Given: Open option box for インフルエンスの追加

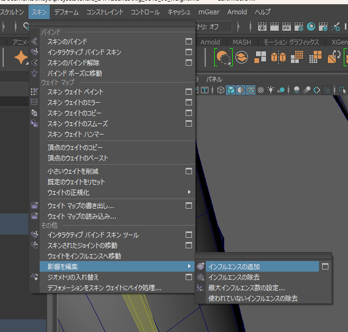Looking at the screenshot, I should coord(325,266).
